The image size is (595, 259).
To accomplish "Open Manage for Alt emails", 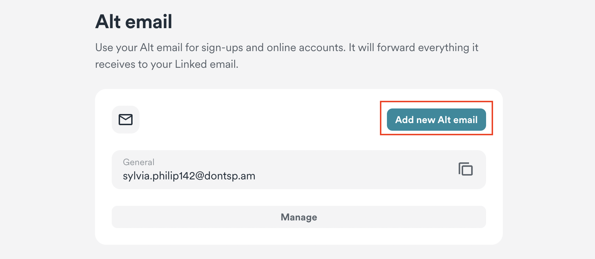I will (x=299, y=217).
